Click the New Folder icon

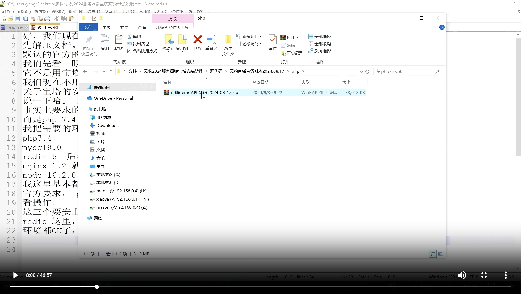tap(228, 40)
